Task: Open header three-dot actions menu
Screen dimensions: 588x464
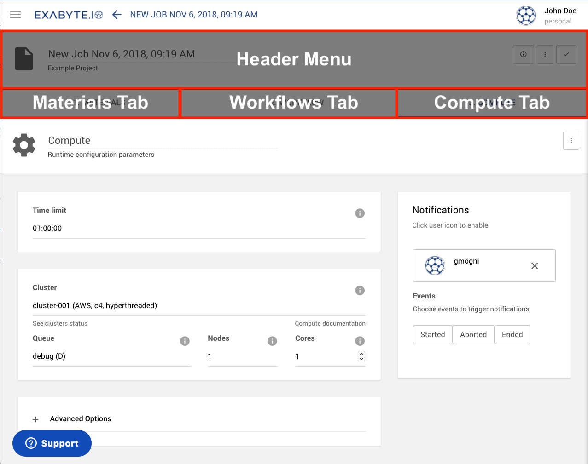Action: 545,54
